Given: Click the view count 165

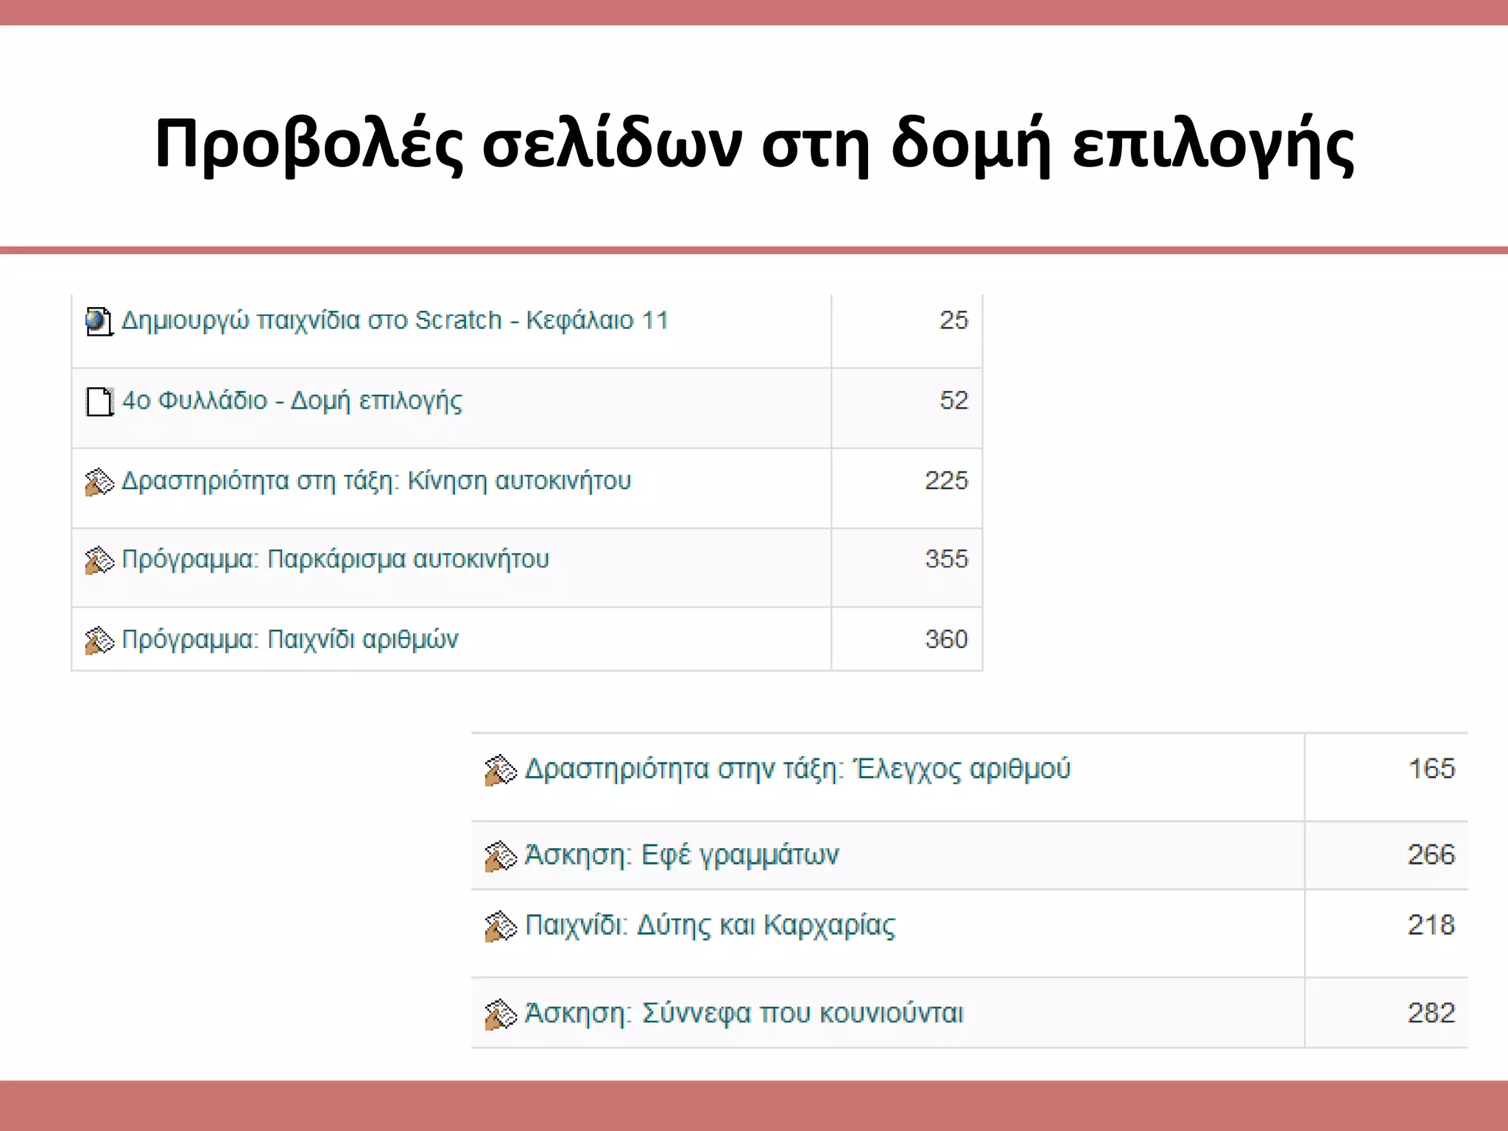Looking at the screenshot, I should pyautogui.click(x=1431, y=769).
